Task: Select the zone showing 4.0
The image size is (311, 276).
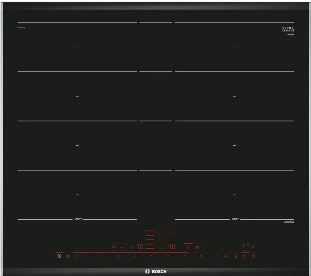Action: click(x=171, y=247)
